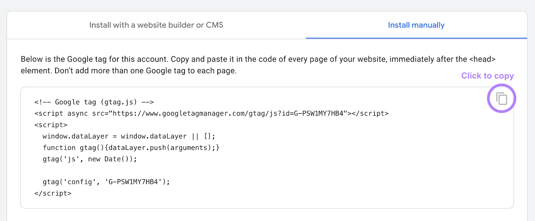Activate the copy-to-clipboard control
The width and height of the screenshot is (535, 221).
[501, 99]
